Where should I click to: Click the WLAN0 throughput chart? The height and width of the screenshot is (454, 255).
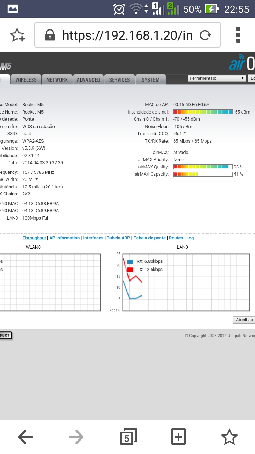pyautogui.click(x=50, y=282)
